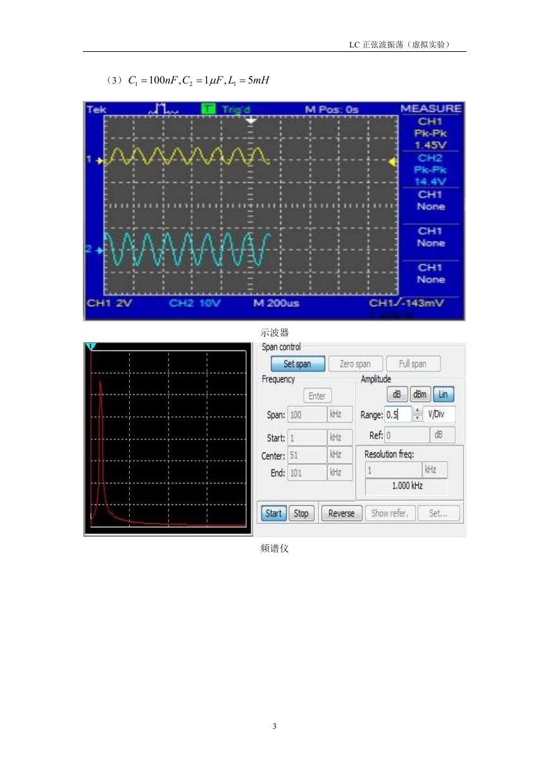The height and width of the screenshot is (777, 550).
Task: Click the CH2 Pk-Pk 14.4V measurement
Action: 430,169
